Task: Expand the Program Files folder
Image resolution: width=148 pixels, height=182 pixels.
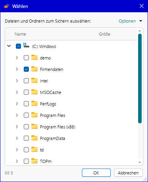Action: 17,115
